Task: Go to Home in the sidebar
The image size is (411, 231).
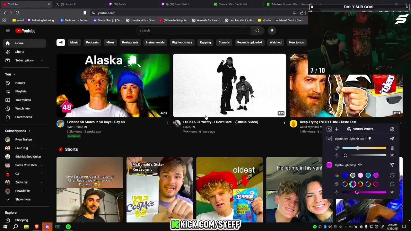Action: pyautogui.click(x=24, y=43)
